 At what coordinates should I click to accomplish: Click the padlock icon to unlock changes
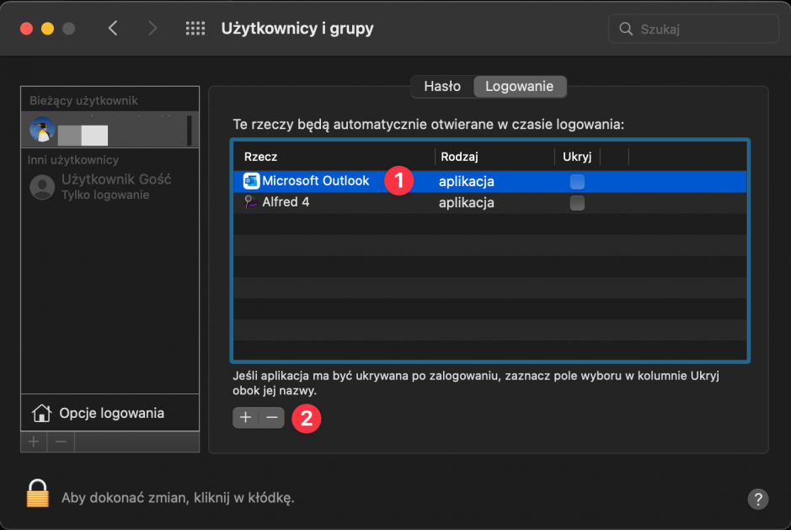[38, 494]
